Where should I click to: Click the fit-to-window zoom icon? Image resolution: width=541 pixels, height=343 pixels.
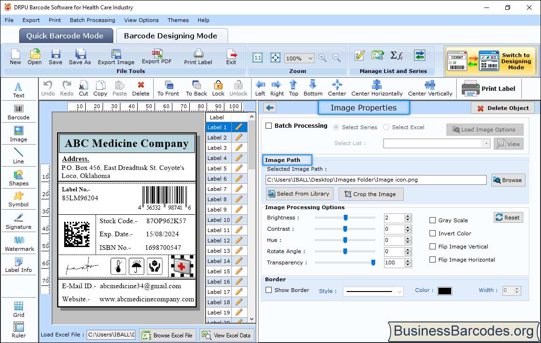point(275,58)
